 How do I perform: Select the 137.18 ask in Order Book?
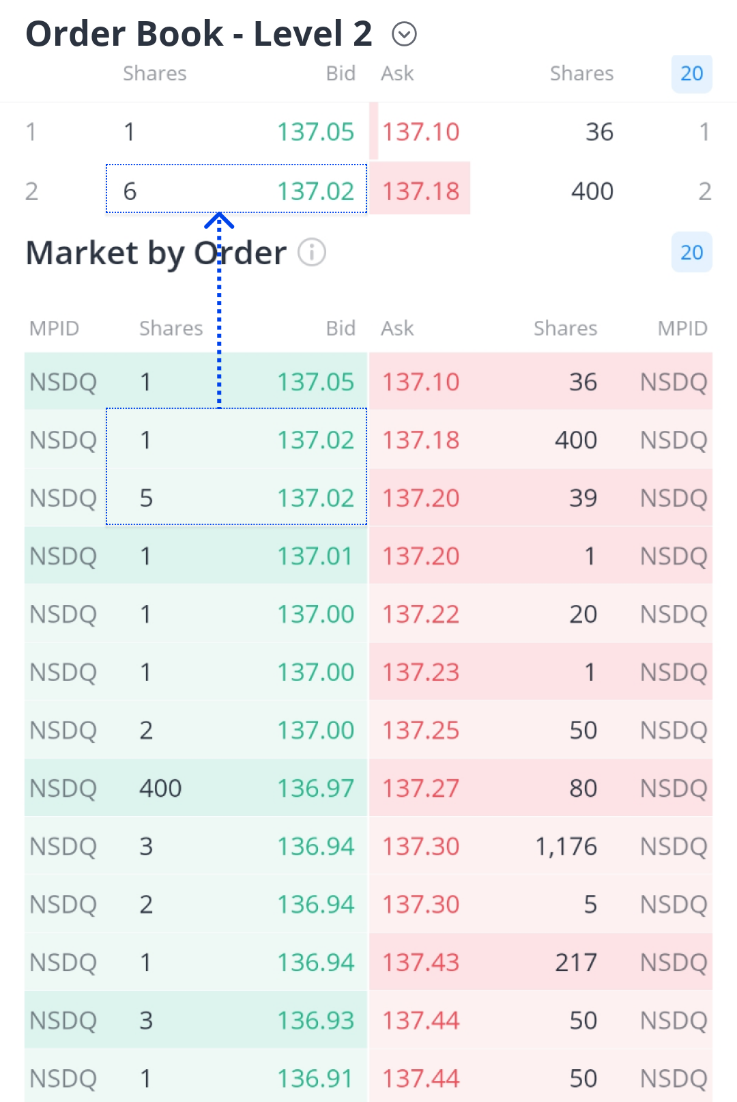[421, 190]
